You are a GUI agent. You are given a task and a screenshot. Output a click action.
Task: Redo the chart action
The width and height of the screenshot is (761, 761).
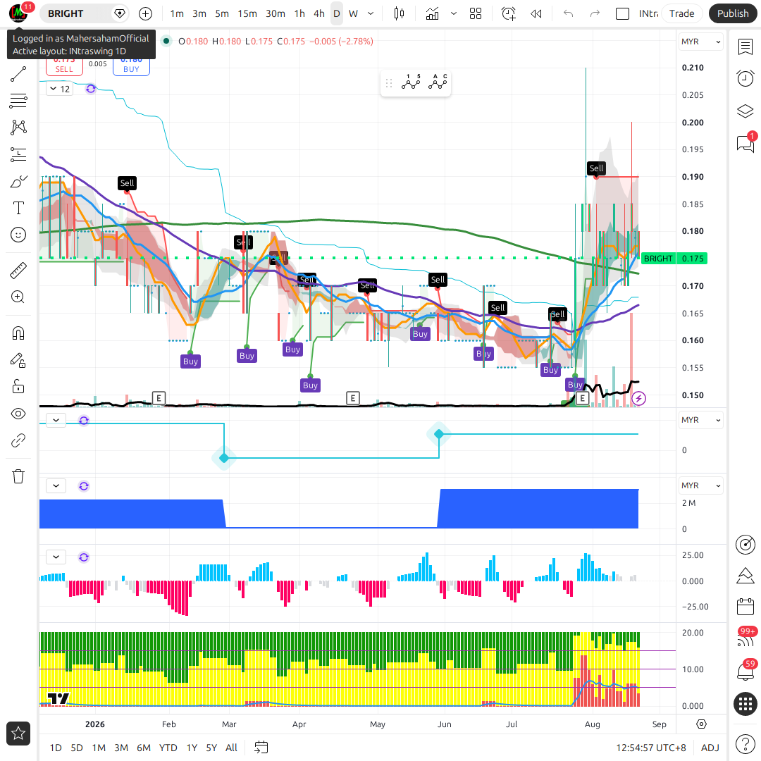[595, 13]
